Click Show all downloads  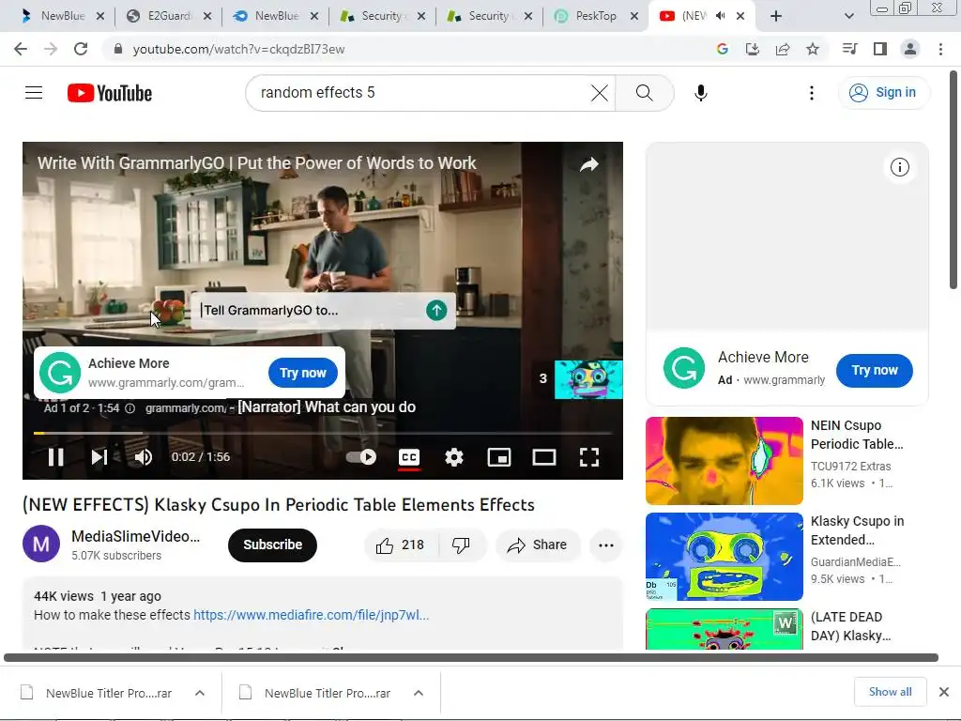pos(890,692)
